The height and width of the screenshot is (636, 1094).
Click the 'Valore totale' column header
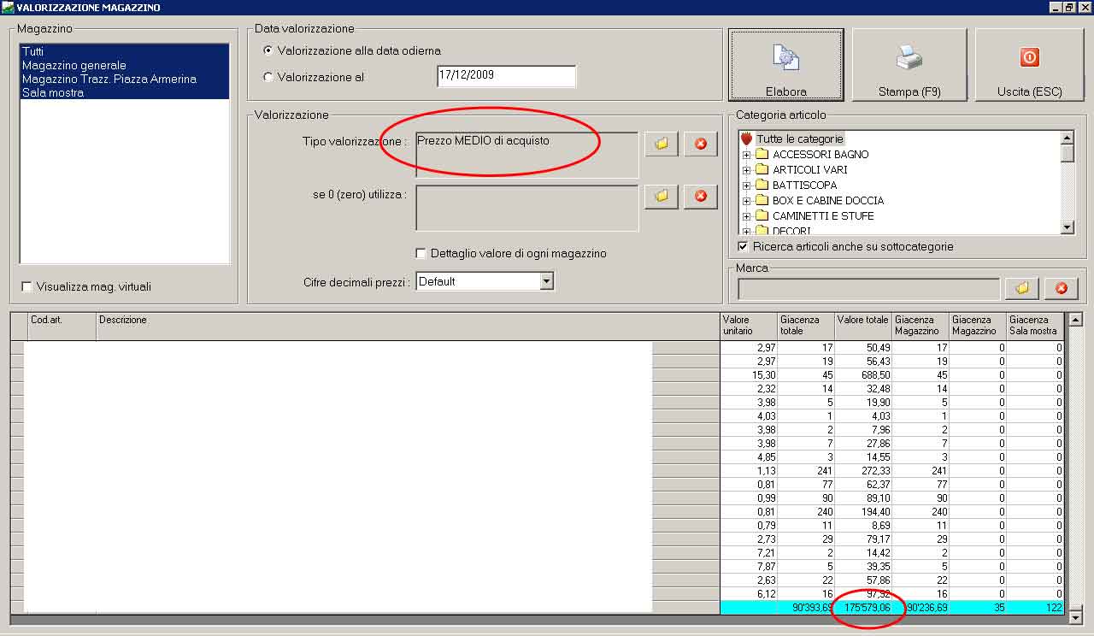[x=863, y=327]
